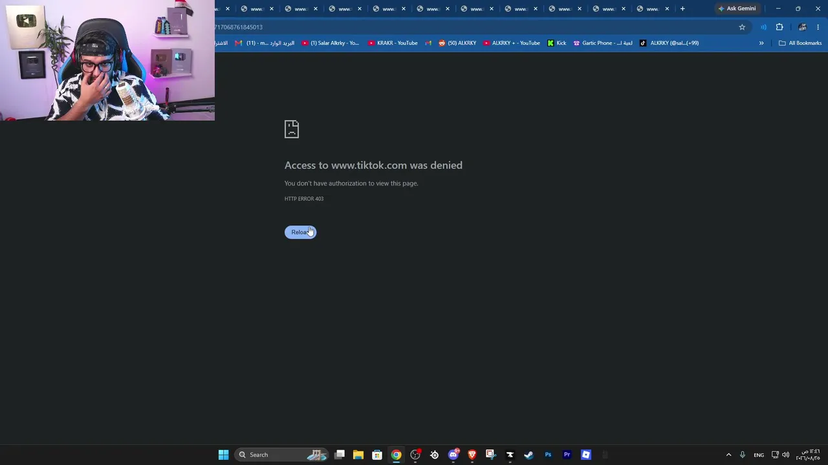The image size is (828, 465).
Task: Open the icon-only Gmail bookmark
Action: point(428,43)
